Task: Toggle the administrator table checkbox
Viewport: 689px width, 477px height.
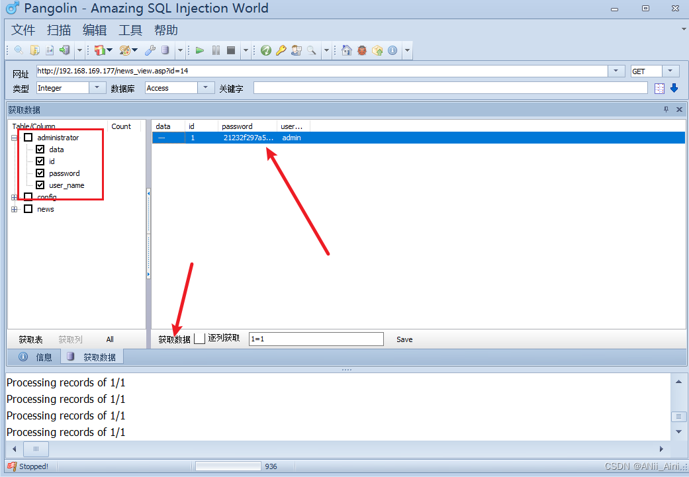Action: click(28, 138)
